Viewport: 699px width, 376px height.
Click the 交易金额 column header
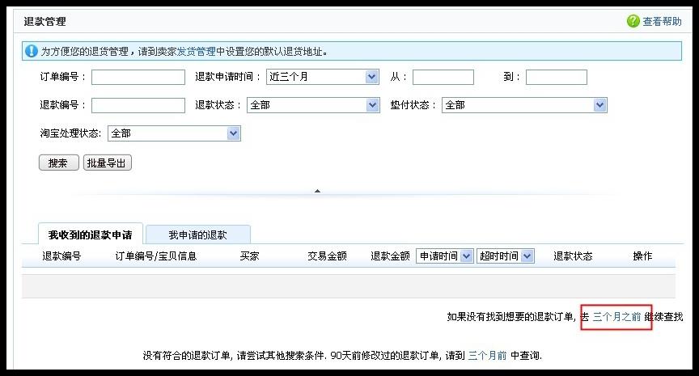[x=327, y=256]
